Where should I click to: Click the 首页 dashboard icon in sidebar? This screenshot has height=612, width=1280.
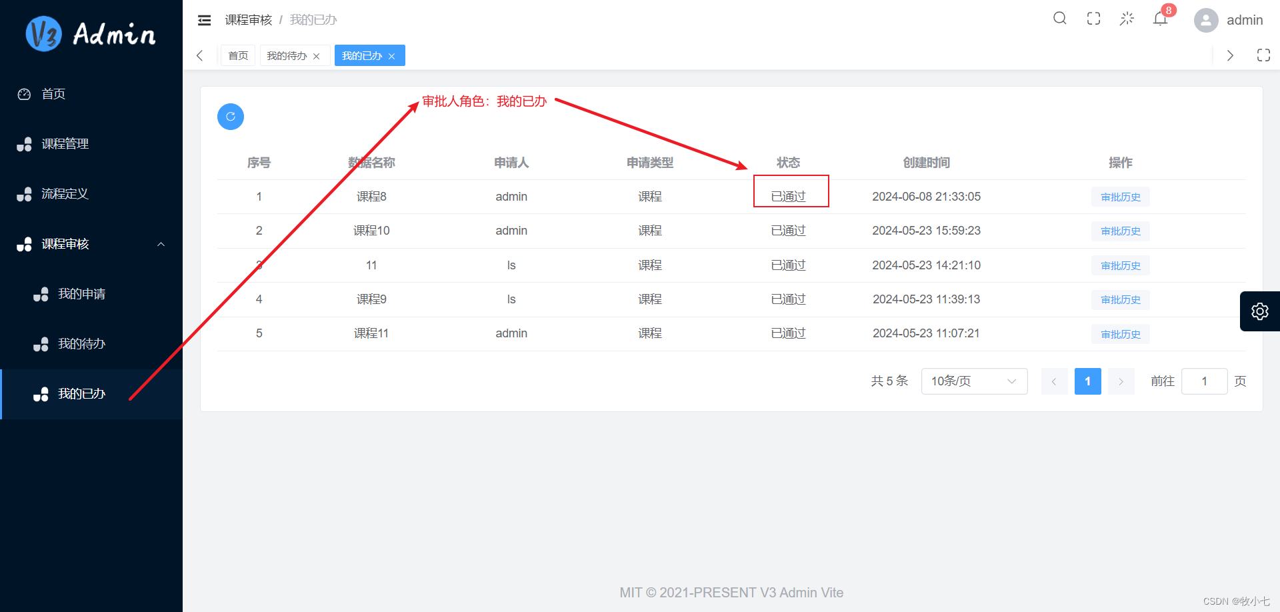pos(24,94)
